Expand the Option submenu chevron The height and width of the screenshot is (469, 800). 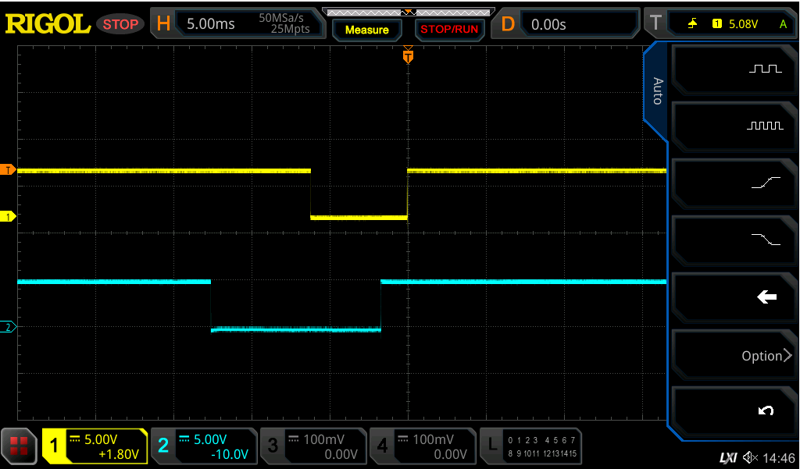pos(787,355)
